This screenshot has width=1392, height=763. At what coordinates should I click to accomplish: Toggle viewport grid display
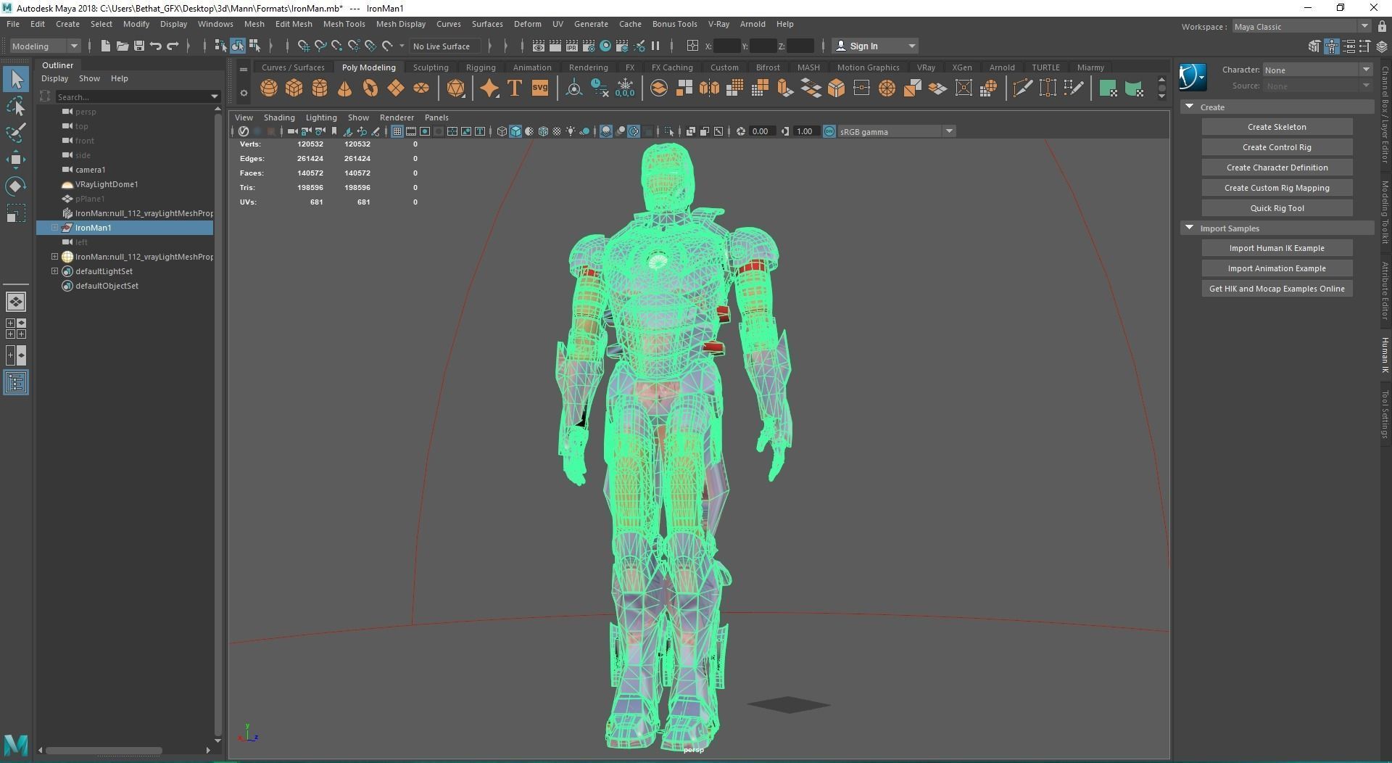(397, 131)
